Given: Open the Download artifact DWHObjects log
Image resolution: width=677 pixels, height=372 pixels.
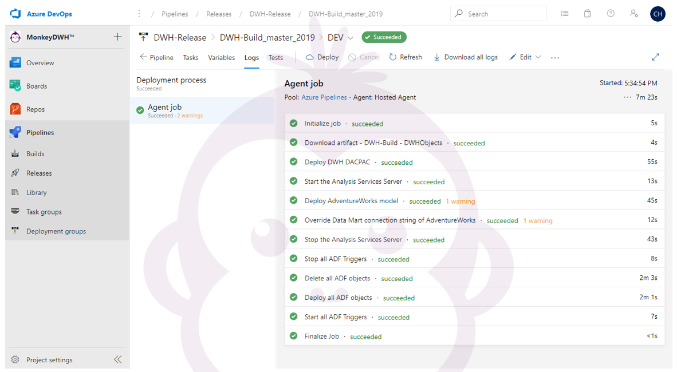Looking at the screenshot, I should [x=474, y=143].
